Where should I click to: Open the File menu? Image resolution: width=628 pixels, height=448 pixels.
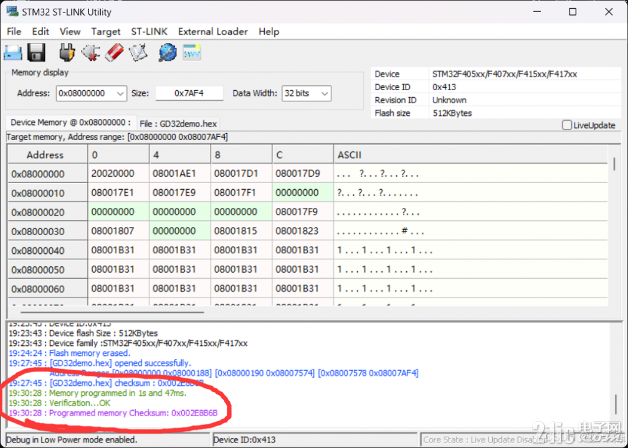coord(14,32)
